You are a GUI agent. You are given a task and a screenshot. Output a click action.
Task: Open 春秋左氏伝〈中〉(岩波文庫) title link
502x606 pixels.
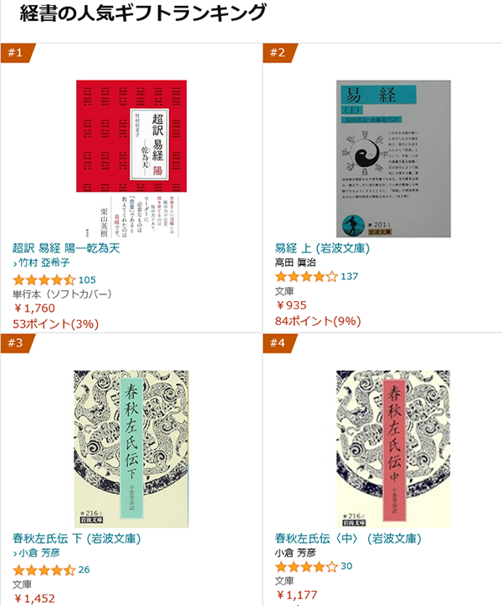point(348,538)
